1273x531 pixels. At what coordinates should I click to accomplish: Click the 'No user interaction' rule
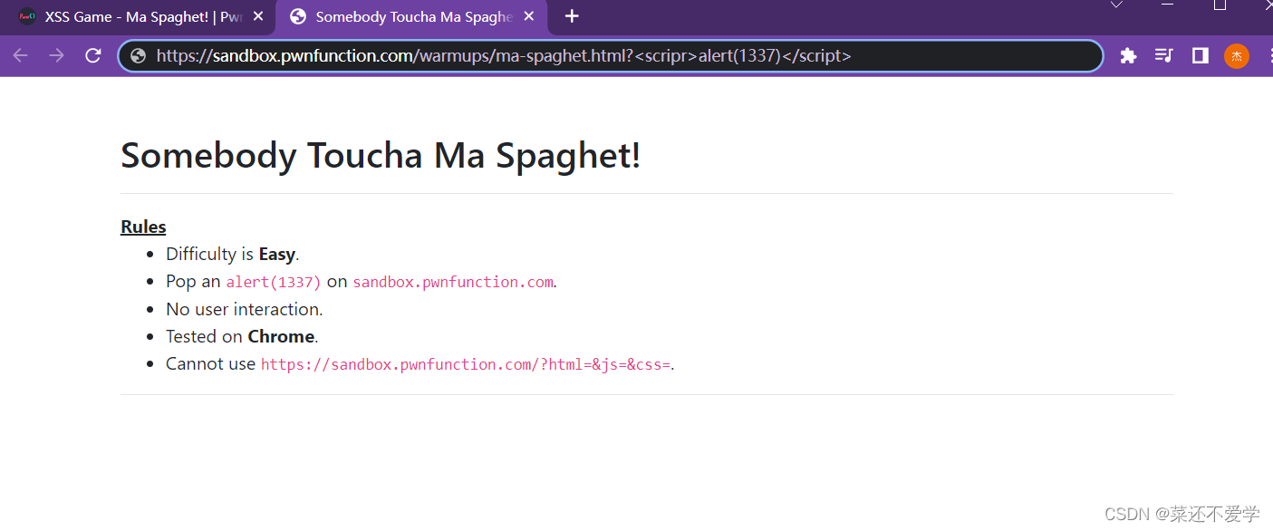tap(245, 309)
